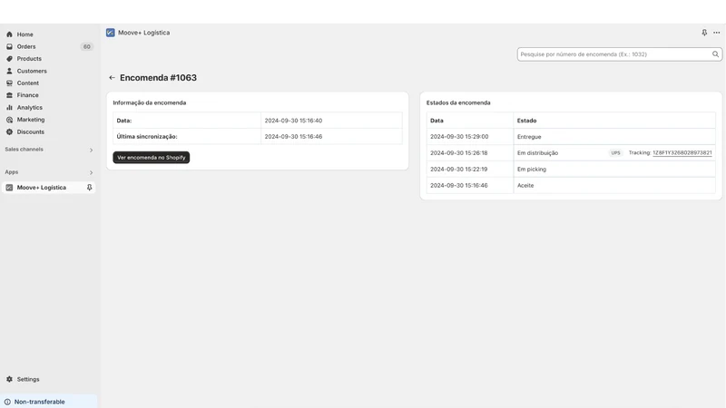This screenshot has height=408, width=726.
Task: Open Discounts in the sidebar
Action: click(x=31, y=131)
